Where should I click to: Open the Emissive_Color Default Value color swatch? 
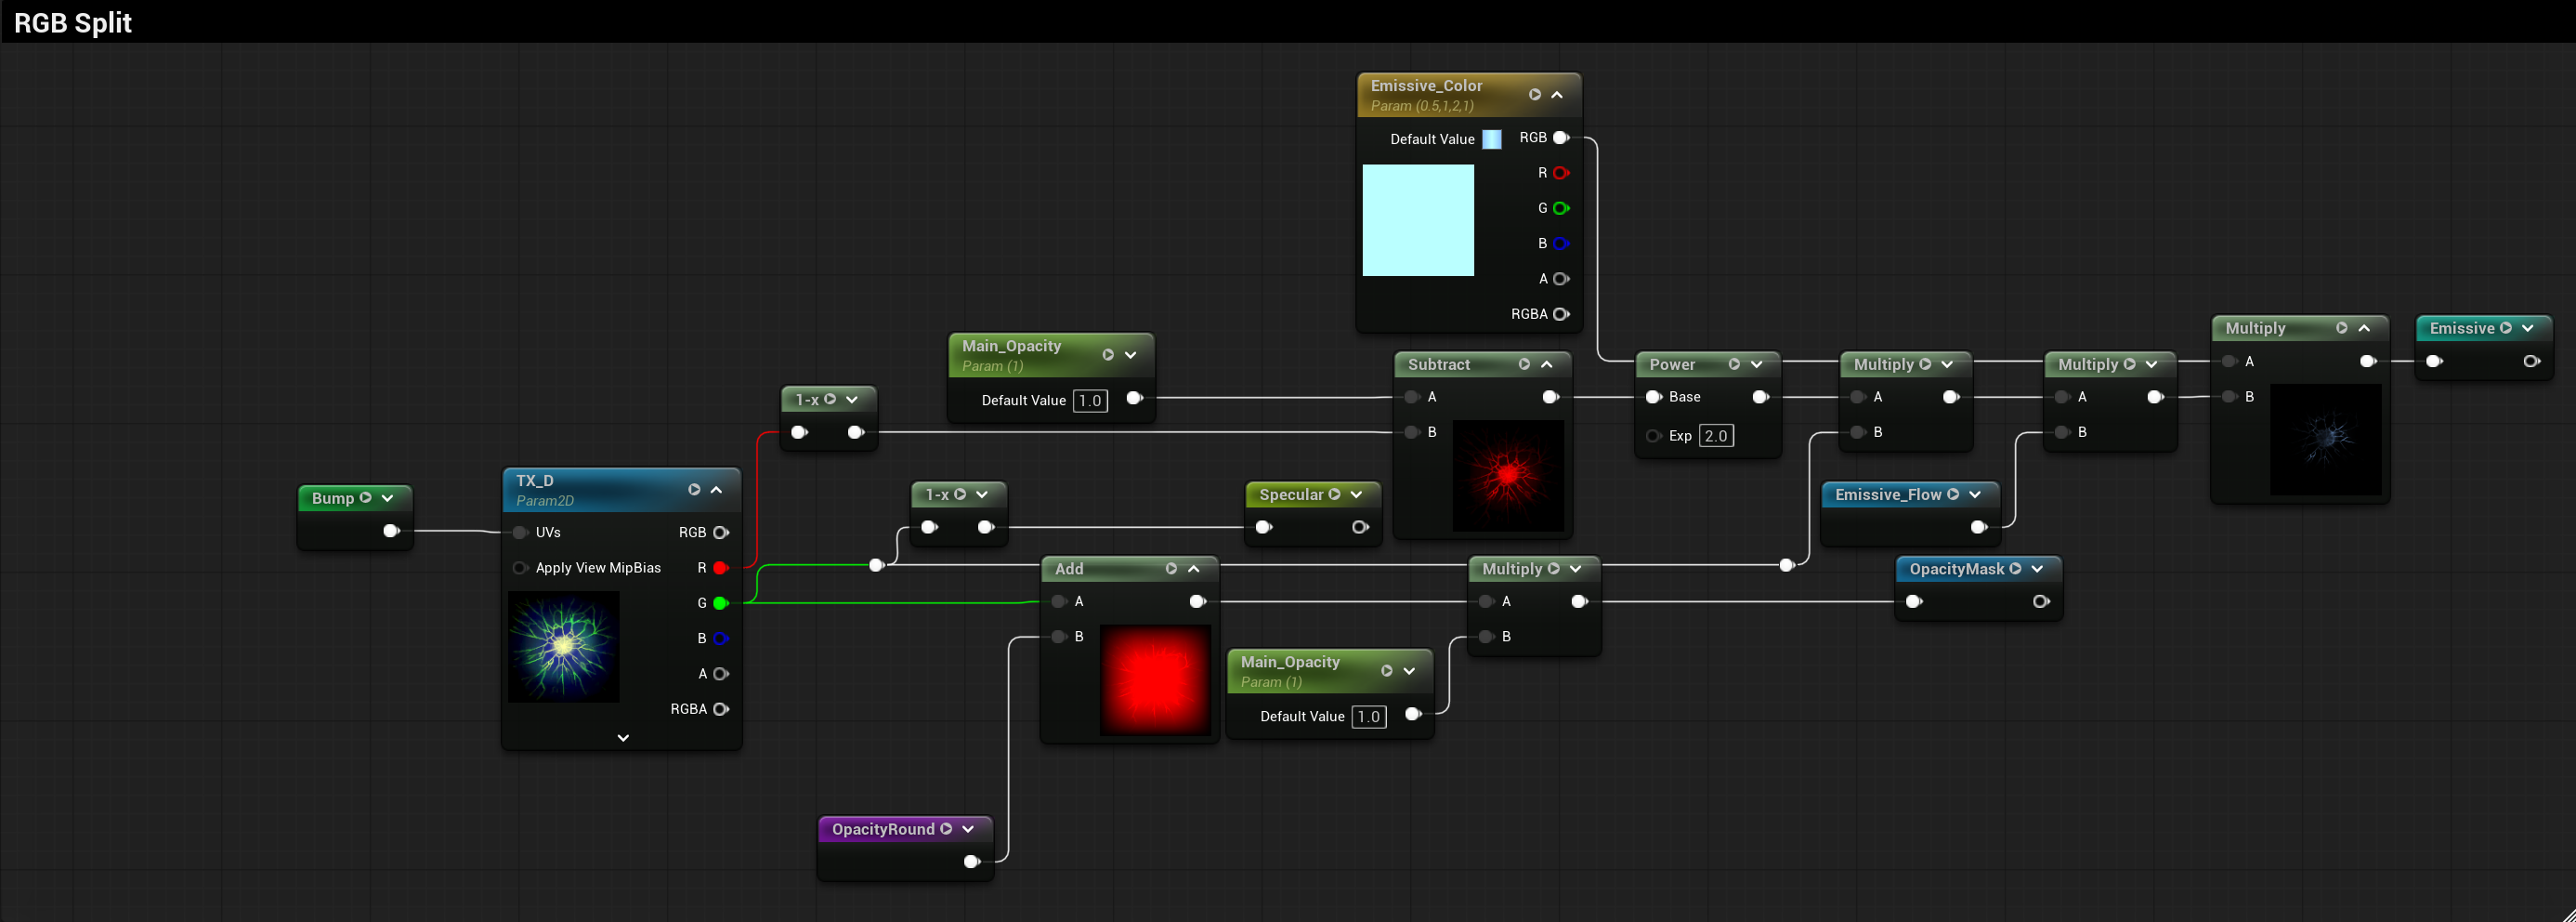click(x=1492, y=139)
